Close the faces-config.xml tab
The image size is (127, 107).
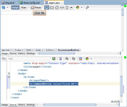[x=42, y=3]
